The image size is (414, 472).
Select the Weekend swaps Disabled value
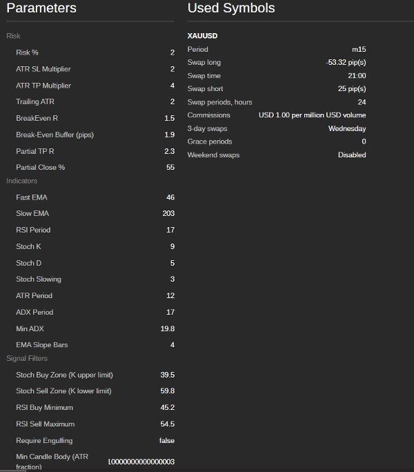352,155
